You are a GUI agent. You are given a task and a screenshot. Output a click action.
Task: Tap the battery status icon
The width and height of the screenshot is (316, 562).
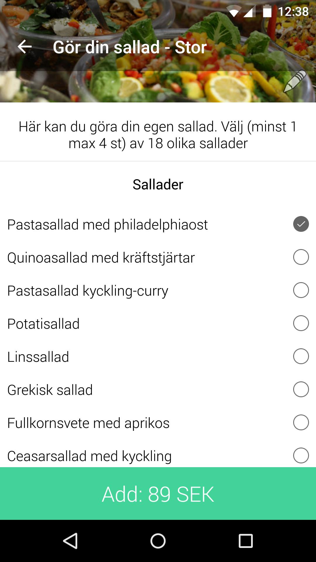coord(267,12)
